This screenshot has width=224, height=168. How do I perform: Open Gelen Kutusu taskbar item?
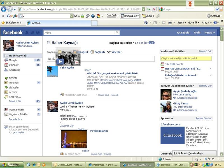pos(68,165)
